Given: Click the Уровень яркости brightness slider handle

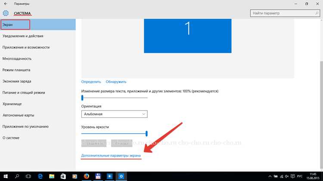Looking at the screenshot, I should [146, 133].
